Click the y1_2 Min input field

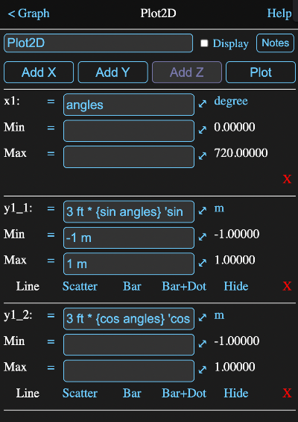tap(129, 345)
